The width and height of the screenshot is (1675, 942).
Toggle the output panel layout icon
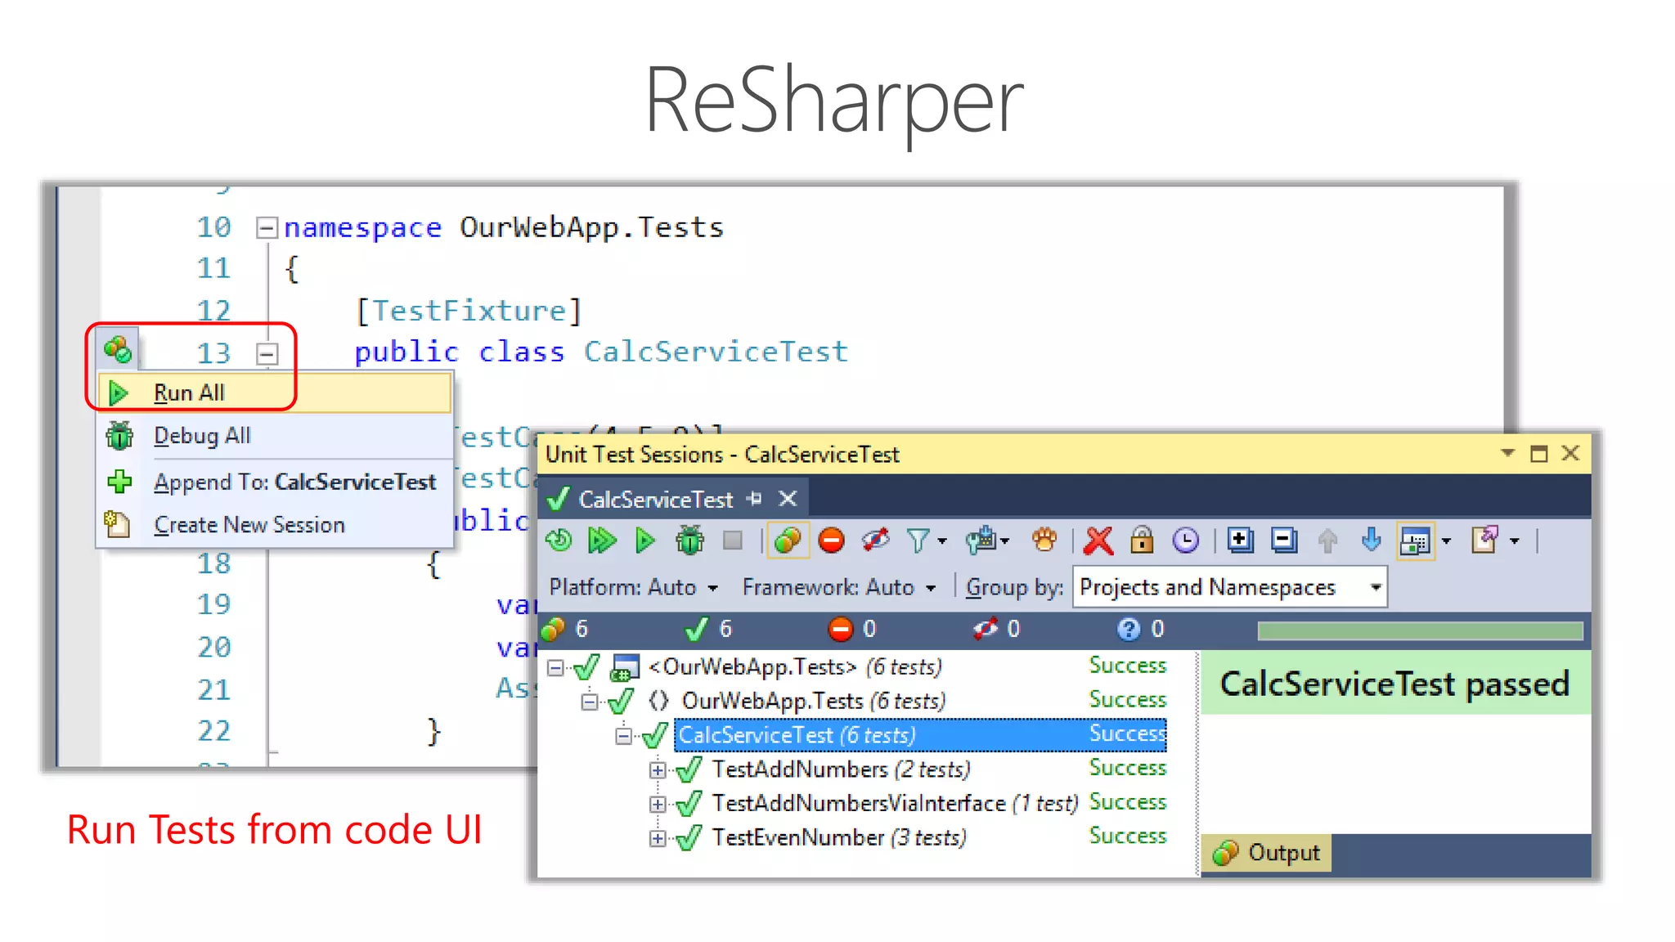(x=1415, y=541)
